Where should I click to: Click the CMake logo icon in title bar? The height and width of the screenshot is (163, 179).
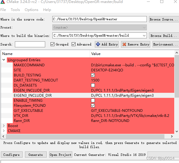2,2
